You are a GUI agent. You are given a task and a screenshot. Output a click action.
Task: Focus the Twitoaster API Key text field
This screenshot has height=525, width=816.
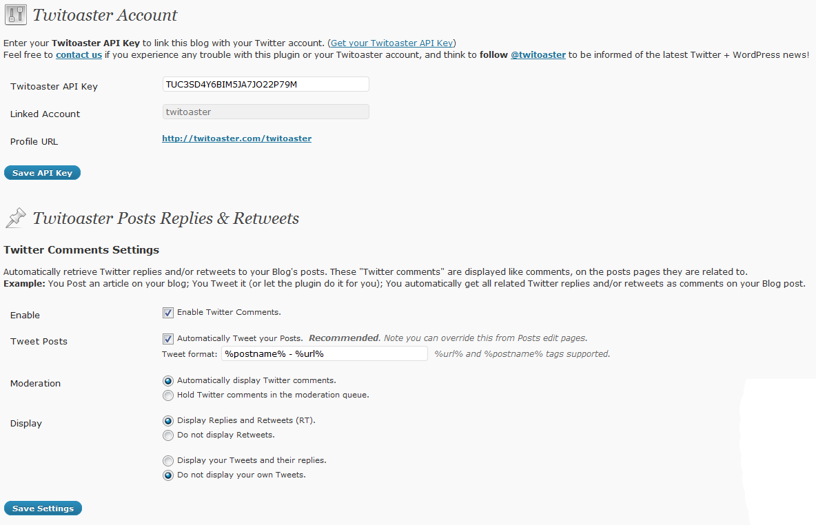[265, 84]
